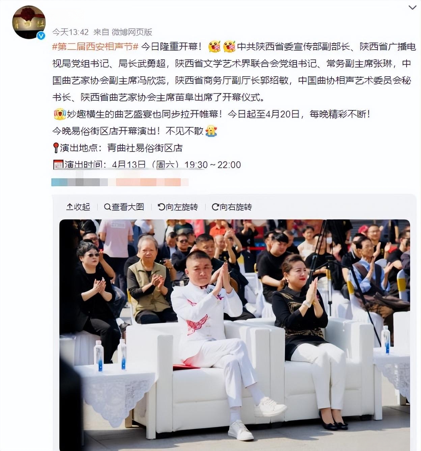Click the crying-laugh emoji before 妙趣横生
Image resolution: width=421 pixels, height=451 pixels.
tap(59, 114)
